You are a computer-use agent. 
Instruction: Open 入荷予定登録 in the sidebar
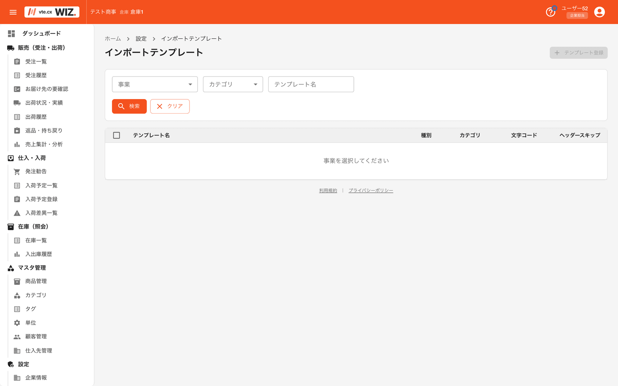click(x=41, y=199)
